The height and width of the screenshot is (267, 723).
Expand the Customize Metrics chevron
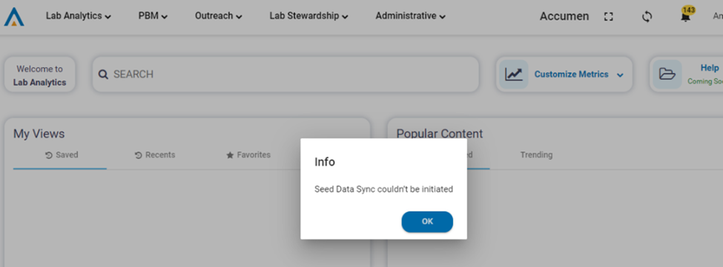(620, 75)
